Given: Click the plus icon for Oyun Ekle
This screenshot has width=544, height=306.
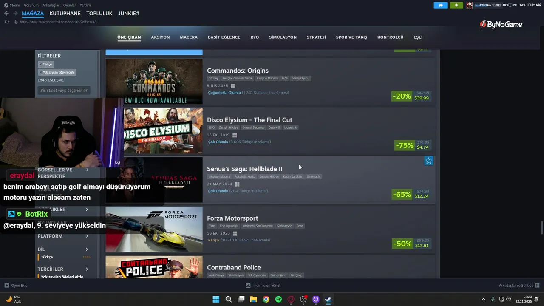Looking at the screenshot, I should tap(7, 286).
